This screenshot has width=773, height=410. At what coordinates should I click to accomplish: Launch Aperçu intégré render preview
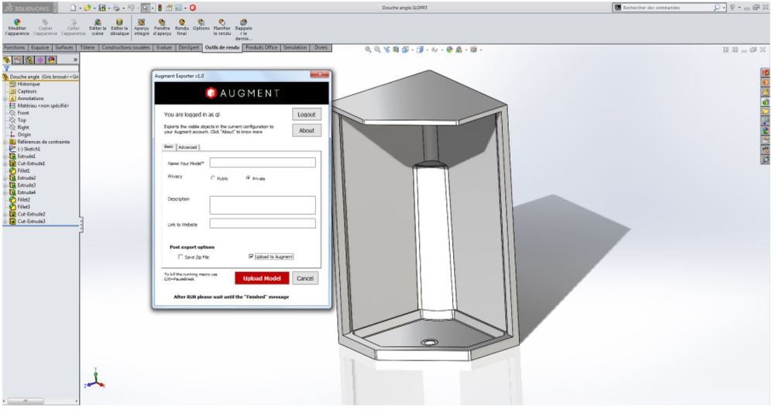(142, 27)
